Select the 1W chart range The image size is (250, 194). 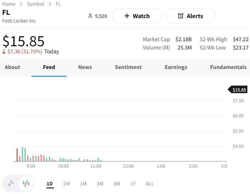[66, 184]
